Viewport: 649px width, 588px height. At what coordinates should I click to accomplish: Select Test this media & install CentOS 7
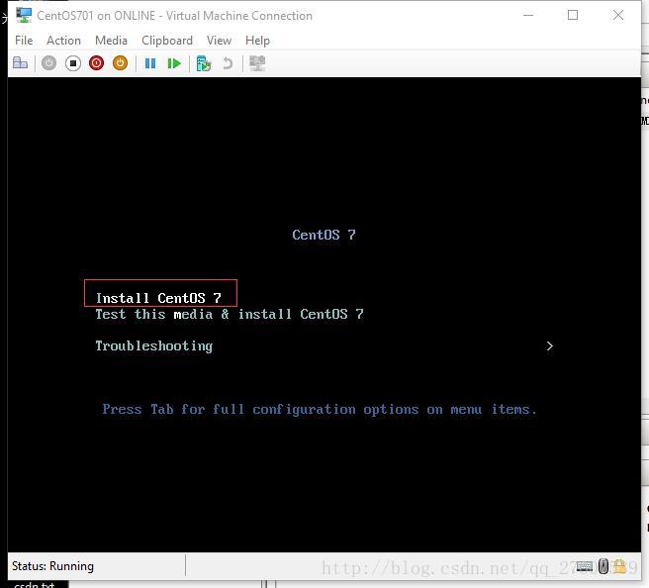pos(230,314)
